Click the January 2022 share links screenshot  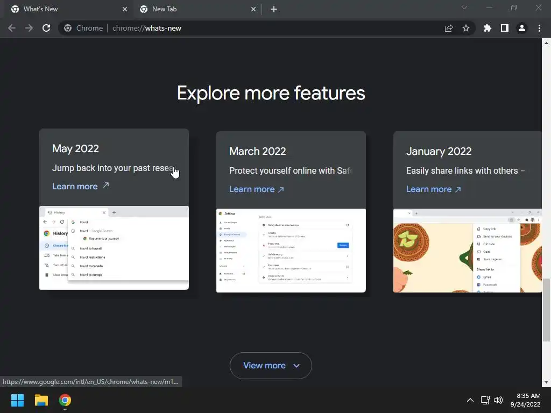(x=468, y=251)
